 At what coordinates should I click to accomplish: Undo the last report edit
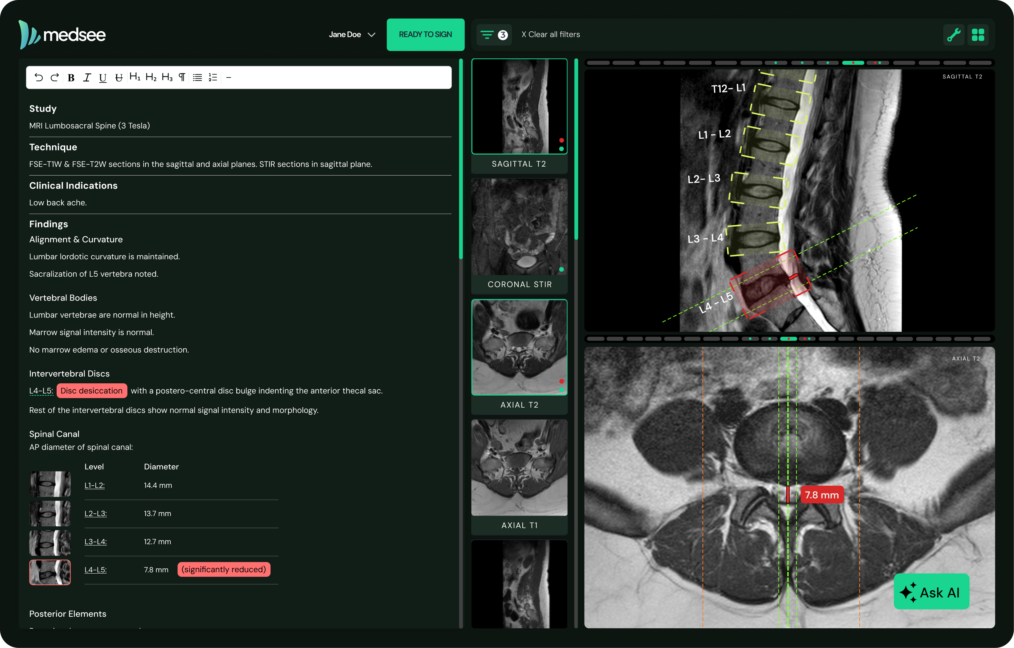pos(39,77)
